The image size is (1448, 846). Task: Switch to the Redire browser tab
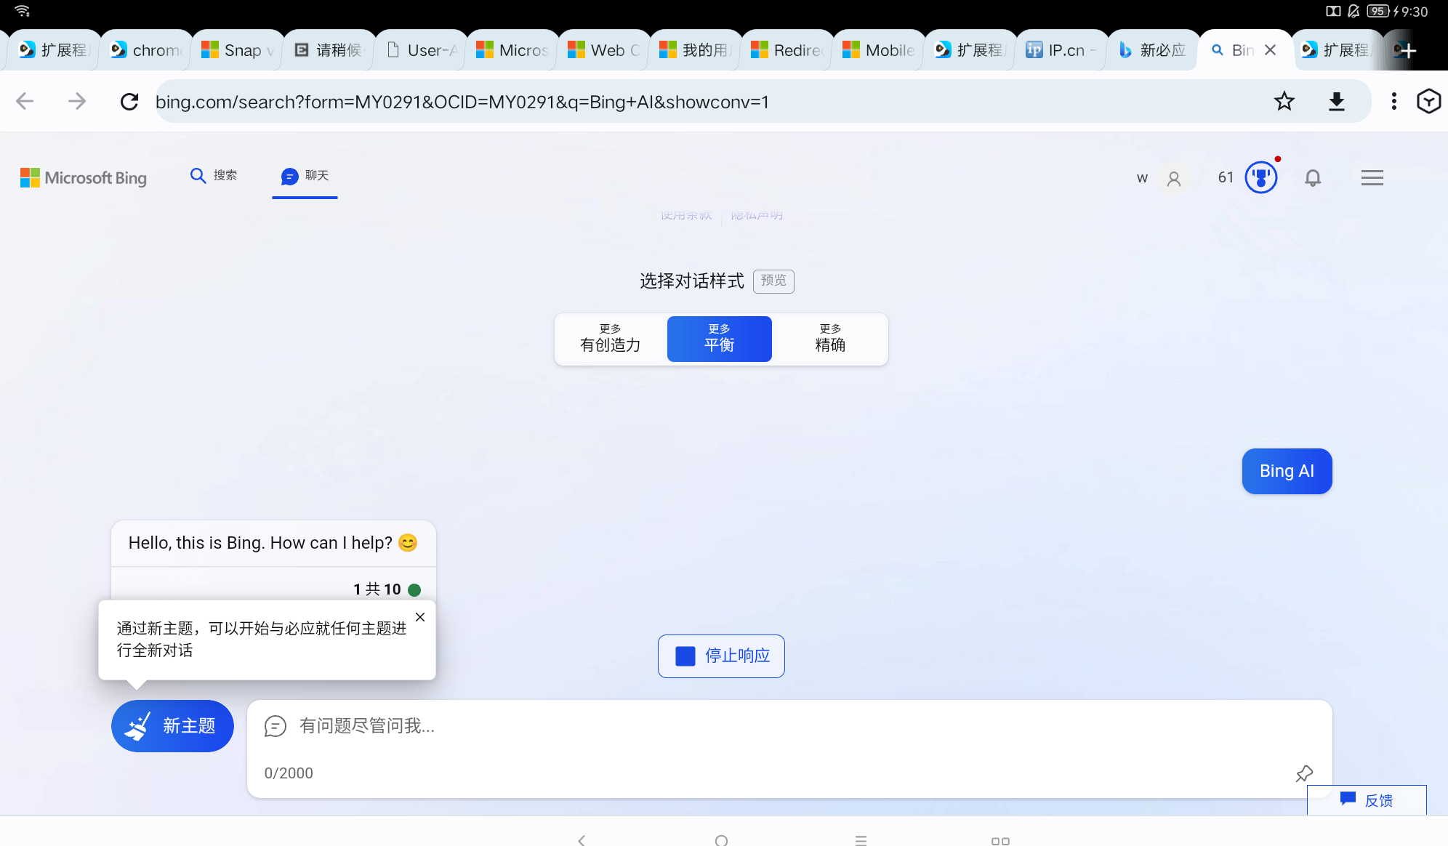tap(787, 50)
